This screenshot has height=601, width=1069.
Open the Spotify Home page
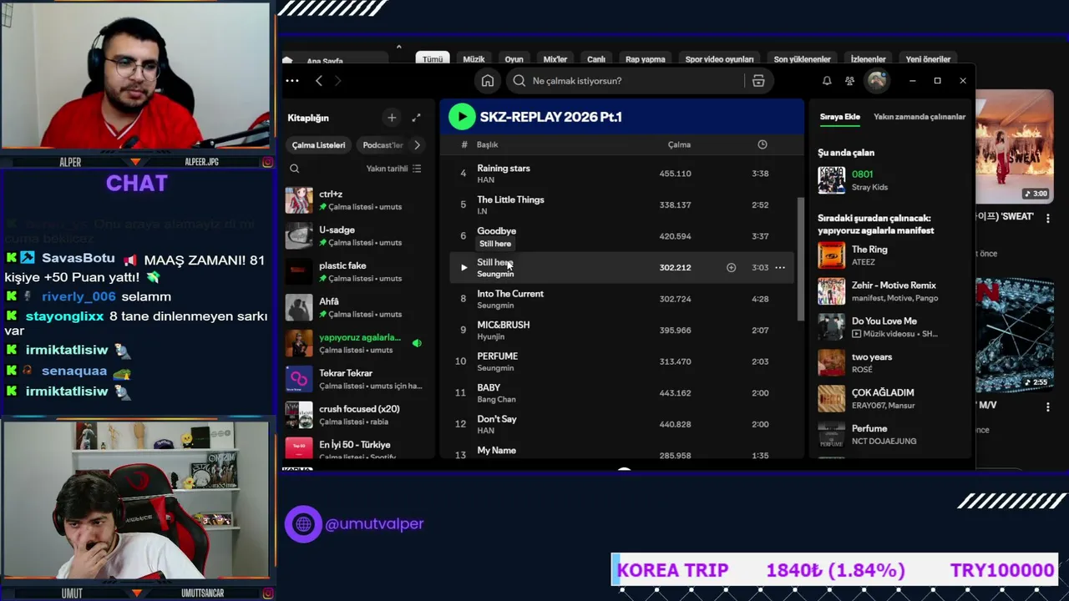coord(488,81)
